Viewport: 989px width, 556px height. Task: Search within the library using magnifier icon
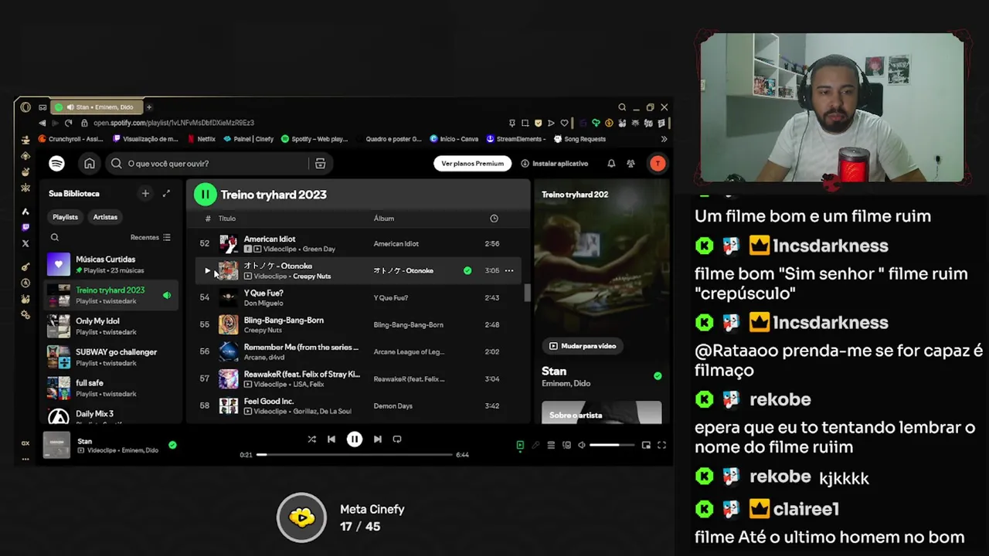[54, 238]
